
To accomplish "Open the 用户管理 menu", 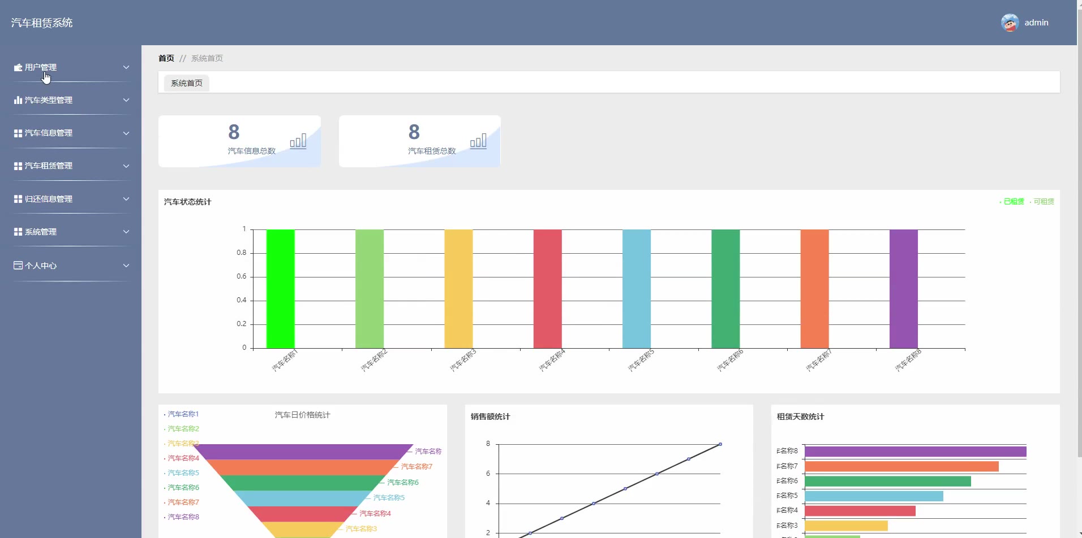I will pos(71,67).
